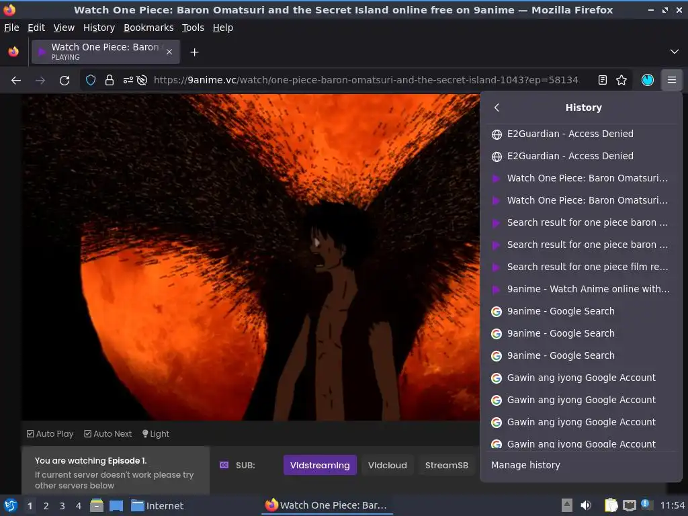Click the SUB closed captions label icon
688x516 pixels.
[x=224, y=465]
